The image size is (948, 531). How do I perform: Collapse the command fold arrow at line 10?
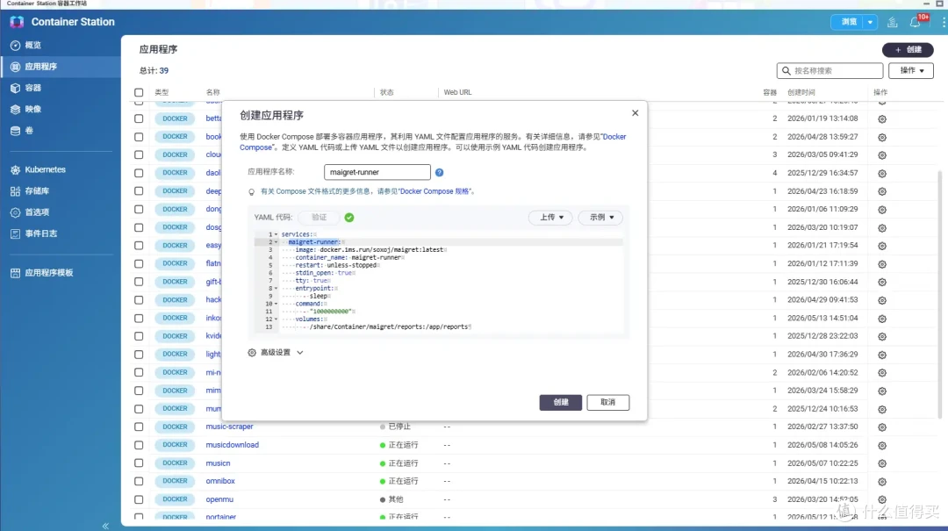[276, 305]
